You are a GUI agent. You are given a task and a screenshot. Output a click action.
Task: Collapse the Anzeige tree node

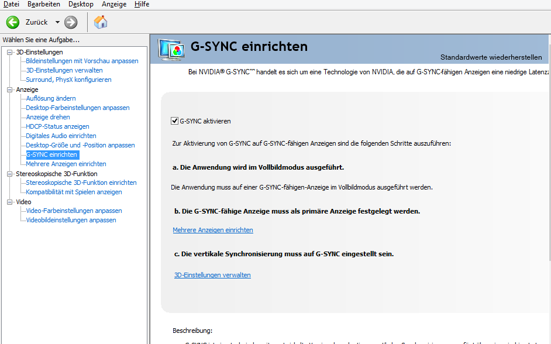coord(10,90)
